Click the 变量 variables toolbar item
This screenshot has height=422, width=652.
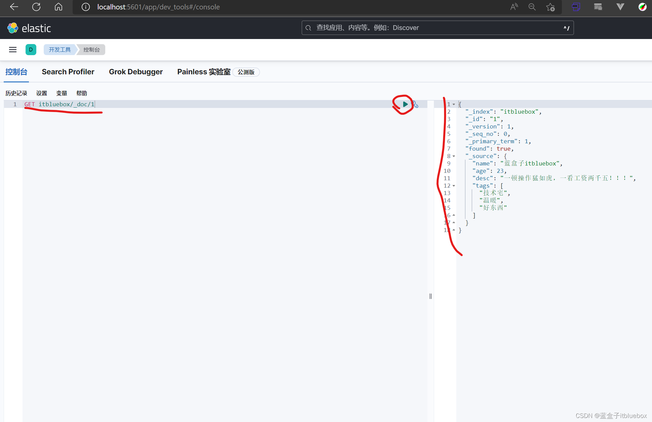(62, 93)
